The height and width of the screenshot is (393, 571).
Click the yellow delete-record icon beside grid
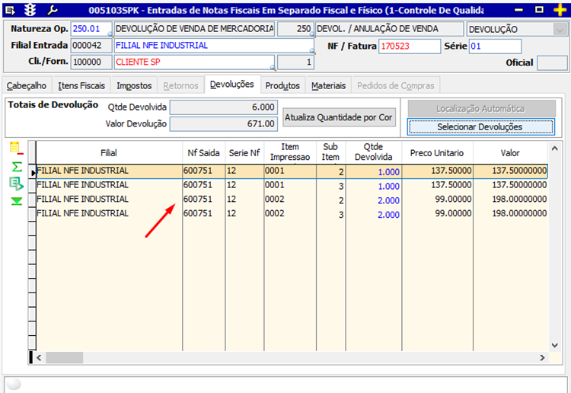(x=15, y=148)
